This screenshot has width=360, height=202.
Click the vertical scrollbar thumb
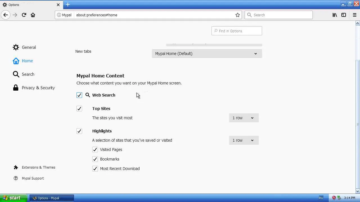[358, 124]
